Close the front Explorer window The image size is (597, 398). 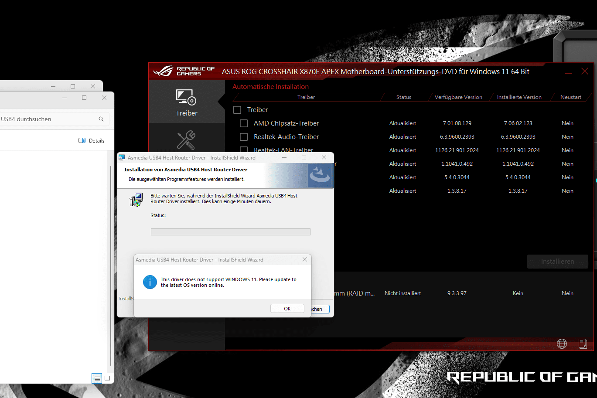(104, 98)
